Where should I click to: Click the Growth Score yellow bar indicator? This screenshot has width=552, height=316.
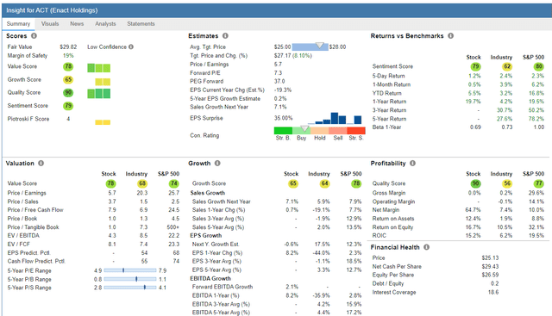(103, 82)
